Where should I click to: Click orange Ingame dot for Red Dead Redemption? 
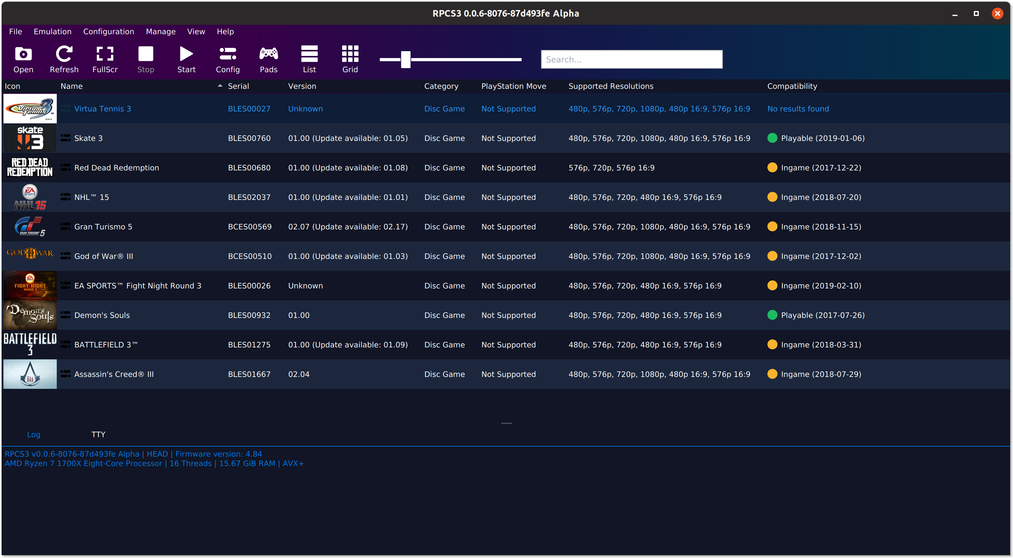point(772,168)
